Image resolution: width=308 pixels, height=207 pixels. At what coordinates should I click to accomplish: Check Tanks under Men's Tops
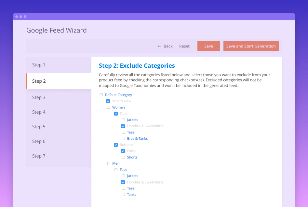tap(123, 194)
